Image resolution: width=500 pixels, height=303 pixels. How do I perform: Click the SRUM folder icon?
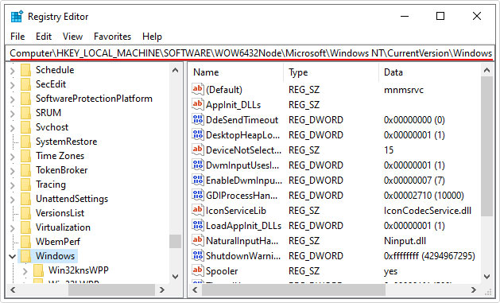click(x=25, y=113)
